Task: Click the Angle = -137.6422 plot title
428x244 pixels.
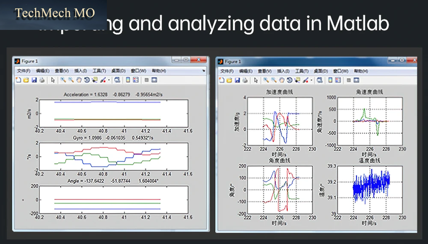Action: [x=113, y=181]
